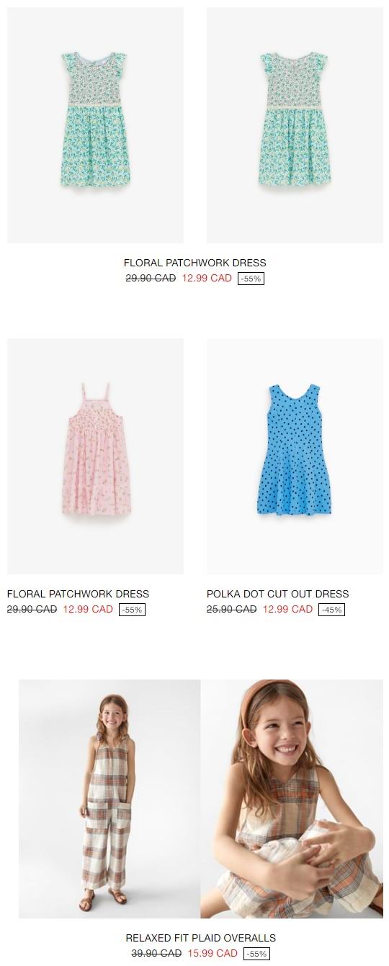The width and height of the screenshot is (389, 966).
Task: View the pink floral strappy dress photo
Action: click(95, 456)
